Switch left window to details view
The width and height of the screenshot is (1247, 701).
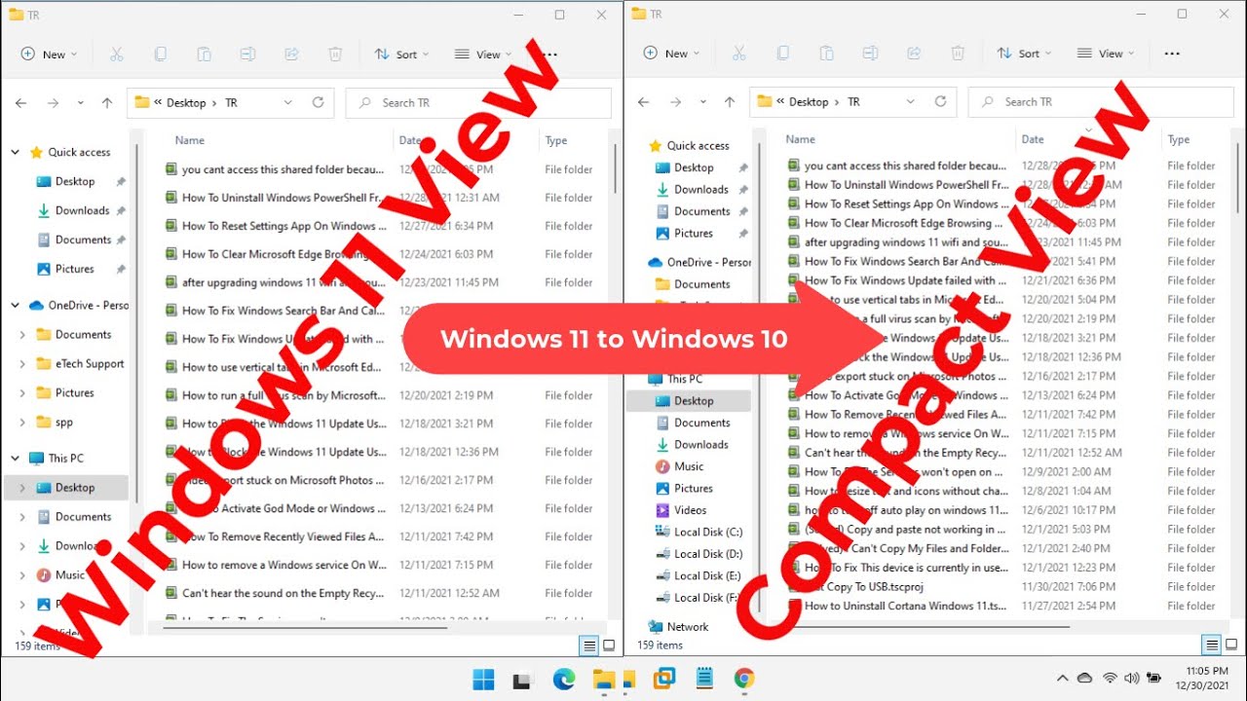[x=588, y=645]
